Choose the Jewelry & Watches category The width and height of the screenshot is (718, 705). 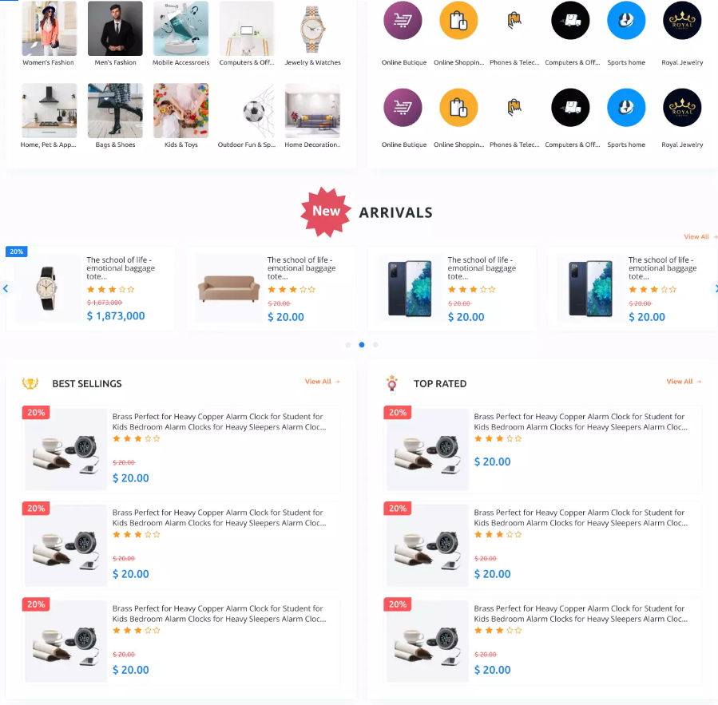click(312, 29)
